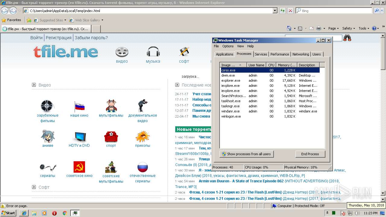386x217 pixels.
Task: Open мультфильмы cow icon
Action: (111, 106)
